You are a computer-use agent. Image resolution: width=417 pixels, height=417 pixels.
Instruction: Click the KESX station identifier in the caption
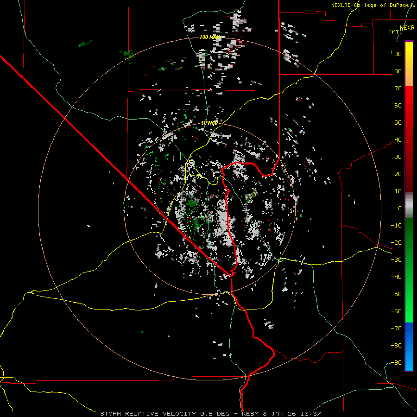[x=251, y=414]
